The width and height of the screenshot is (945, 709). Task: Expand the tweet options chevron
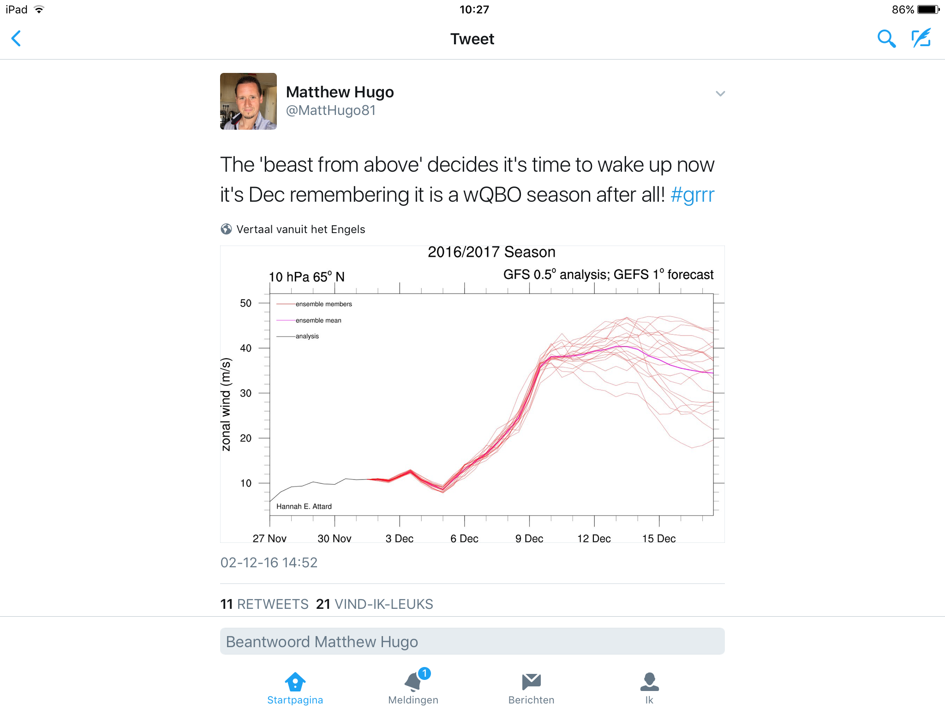pyautogui.click(x=720, y=94)
